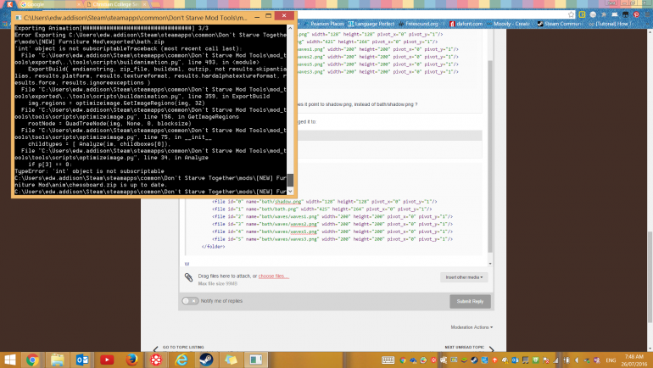653x368 pixels.
Task: Click the yellow extension icon next to the star
Action: point(582,14)
